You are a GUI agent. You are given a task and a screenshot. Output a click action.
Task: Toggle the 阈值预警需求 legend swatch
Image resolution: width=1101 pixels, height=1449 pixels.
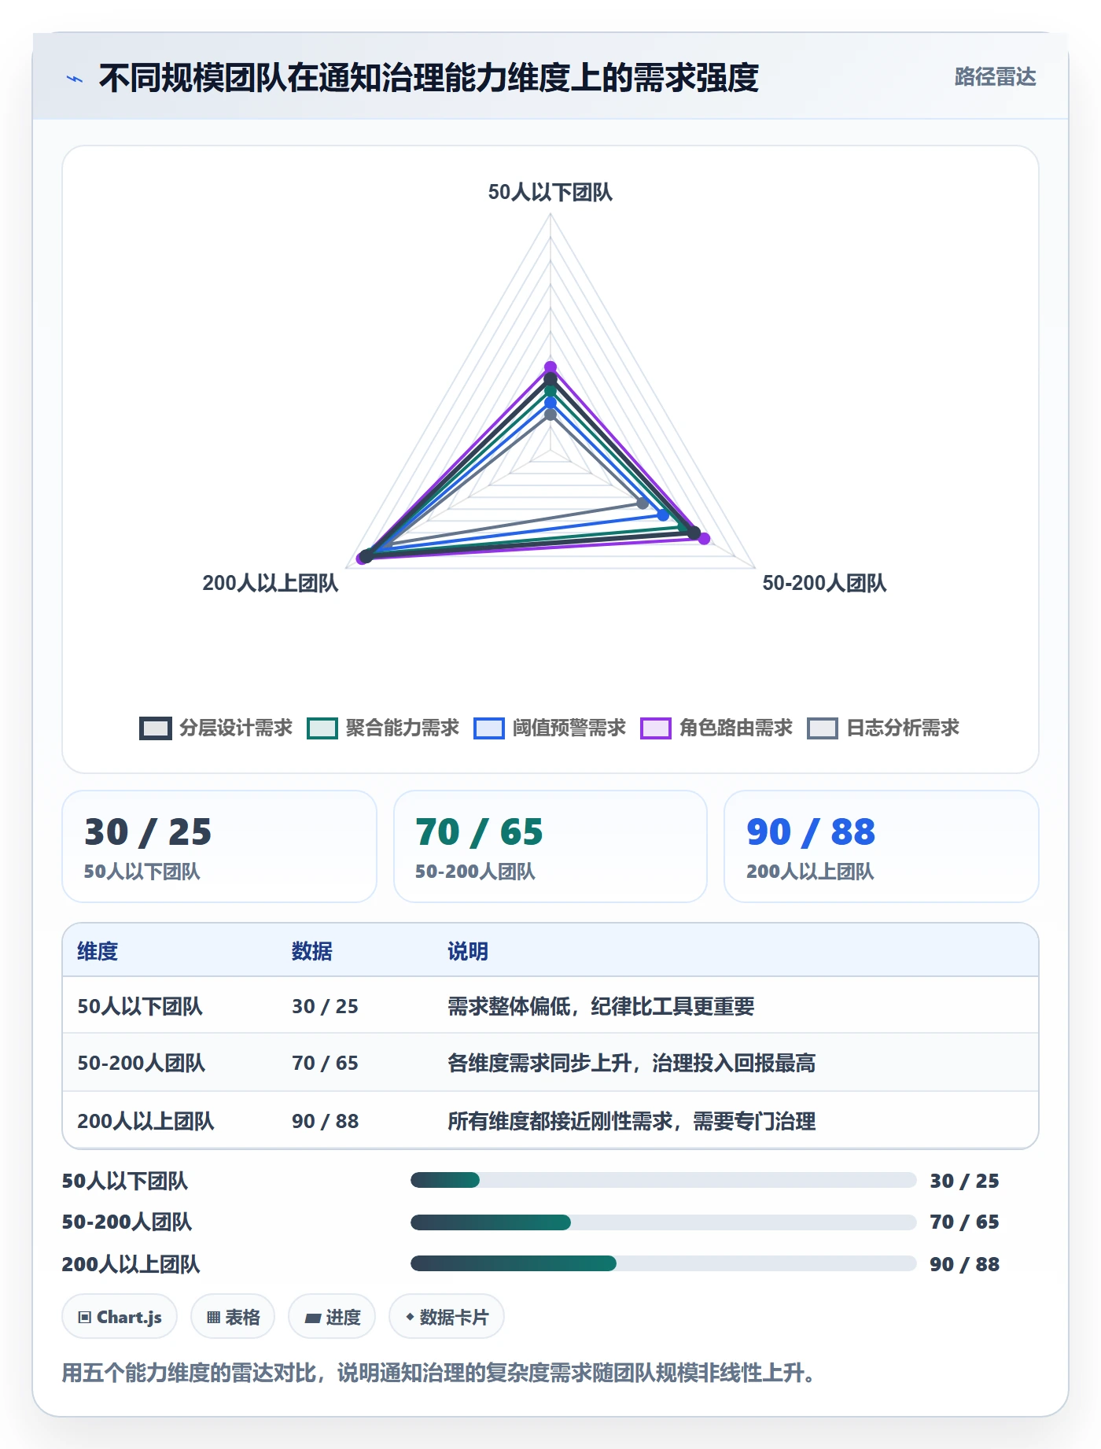point(489,728)
